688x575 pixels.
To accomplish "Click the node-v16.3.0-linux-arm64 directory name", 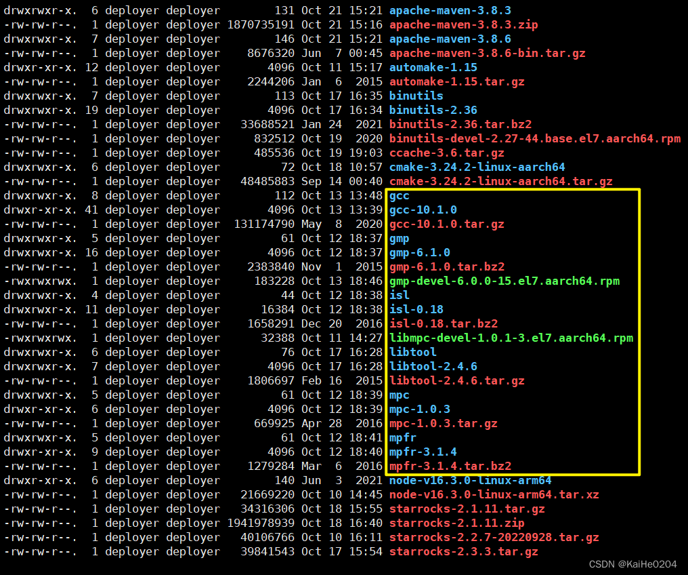I will [471, 480].
